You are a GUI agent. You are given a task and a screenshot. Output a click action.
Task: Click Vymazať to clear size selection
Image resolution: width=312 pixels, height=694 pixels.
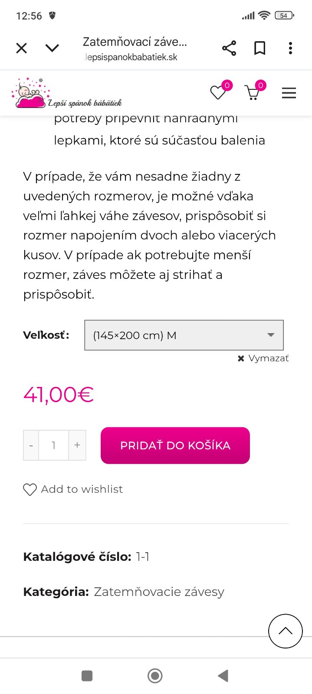[263, 358]
